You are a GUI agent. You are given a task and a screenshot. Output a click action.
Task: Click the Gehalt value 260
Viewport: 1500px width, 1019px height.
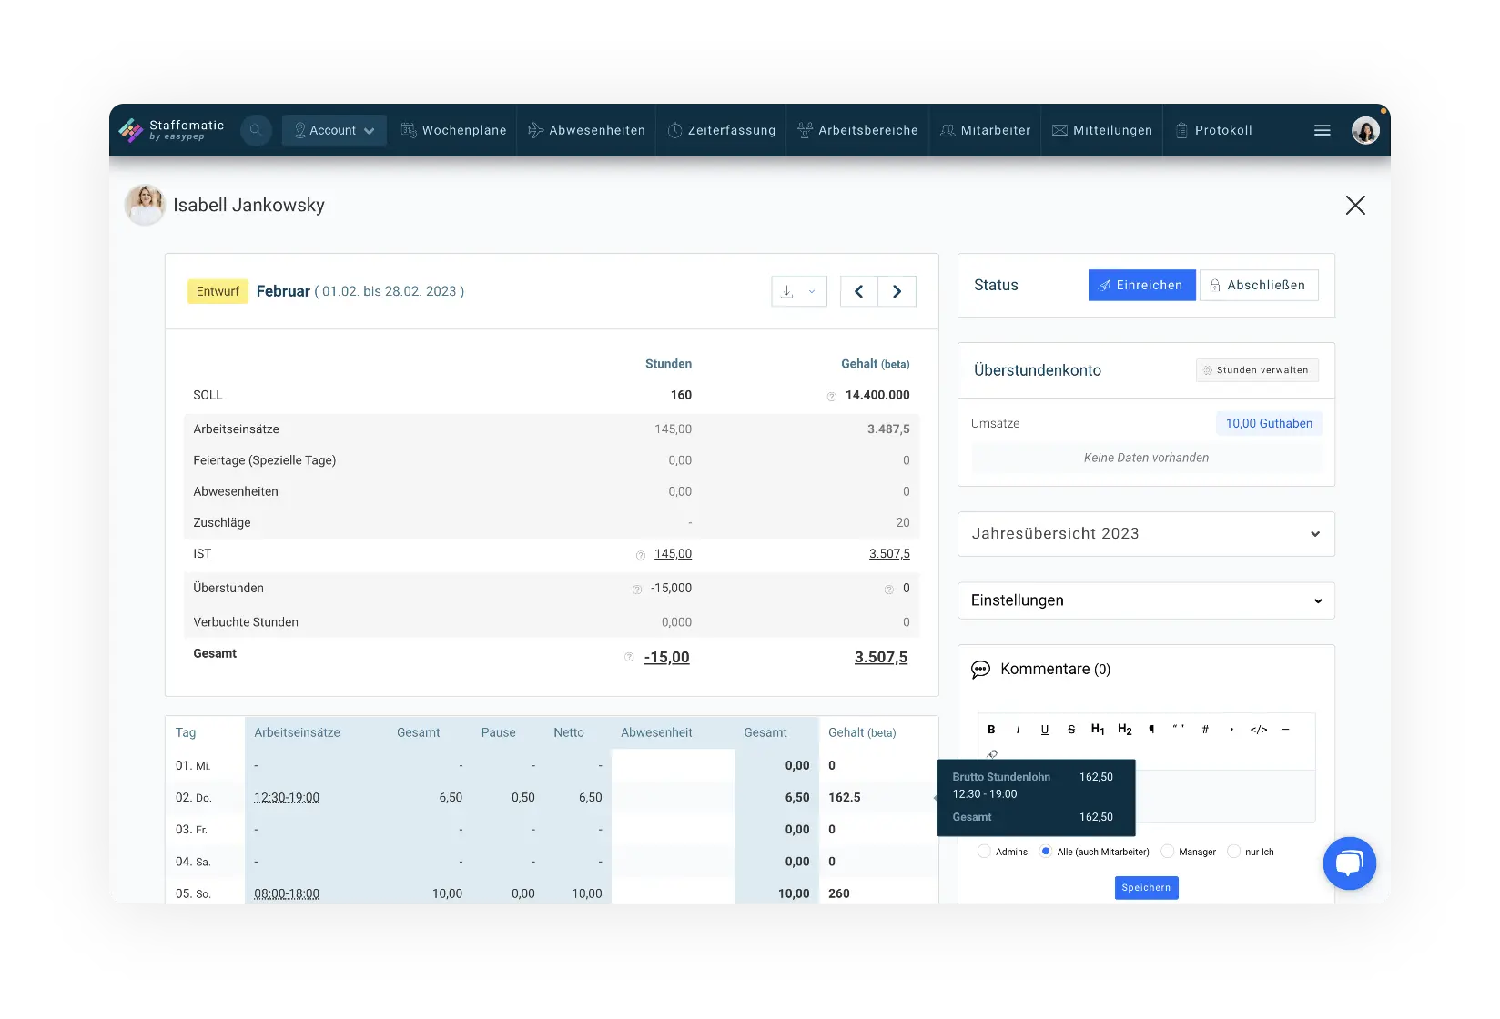coord(839,894)
